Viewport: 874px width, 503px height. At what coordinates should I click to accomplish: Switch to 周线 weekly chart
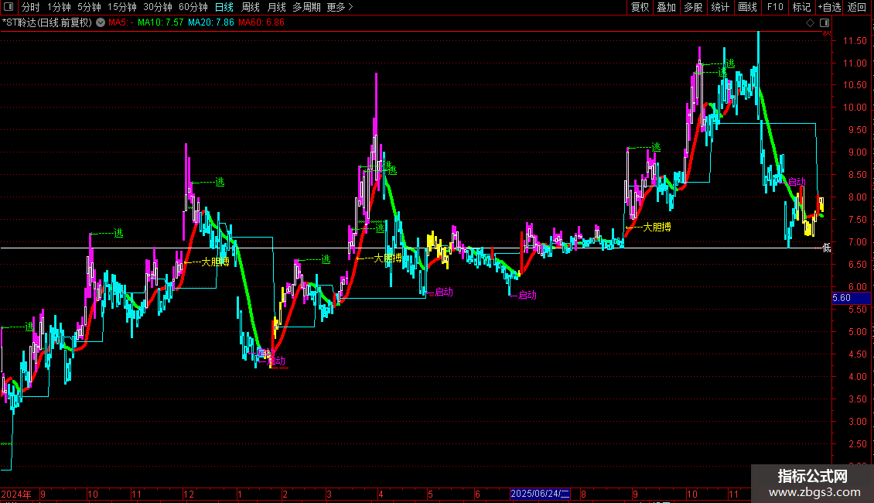pyautogui.click(x=251, y=7)
